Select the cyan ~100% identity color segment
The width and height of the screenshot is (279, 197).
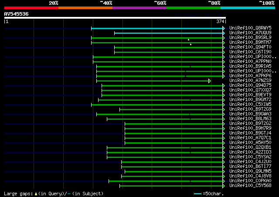(x=248, y=8)
